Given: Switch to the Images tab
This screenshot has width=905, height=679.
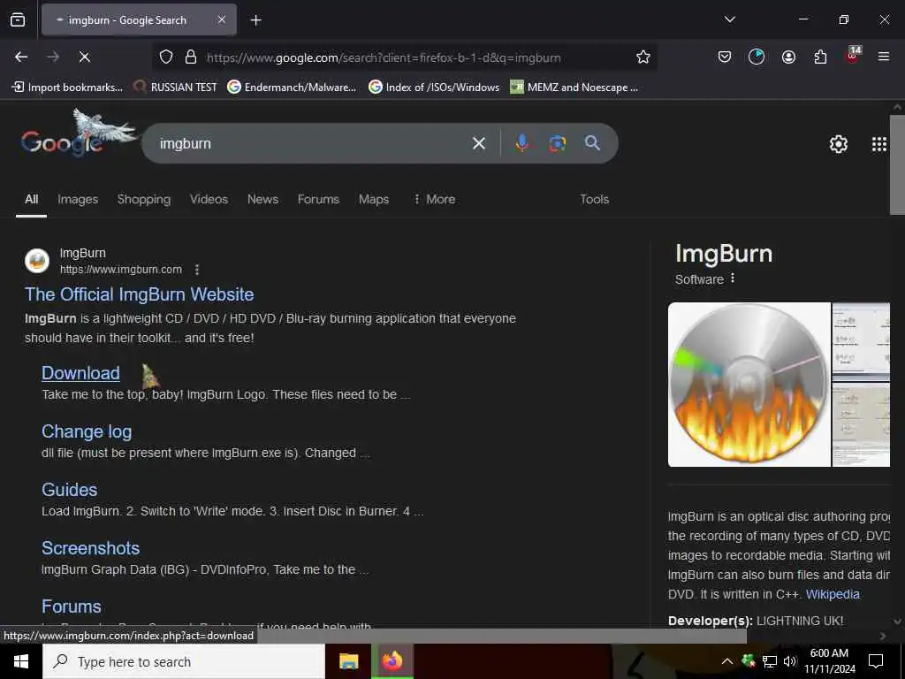Looking at the screenshot, I should 78,199.
